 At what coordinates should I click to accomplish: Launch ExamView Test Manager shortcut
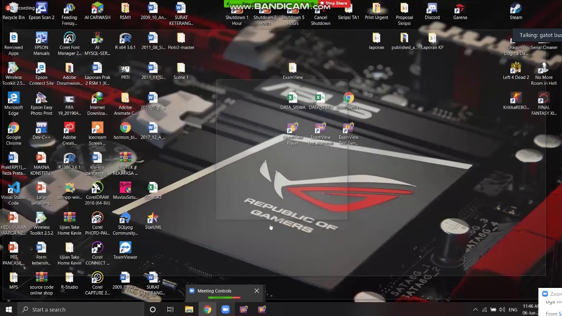(321, 134)
